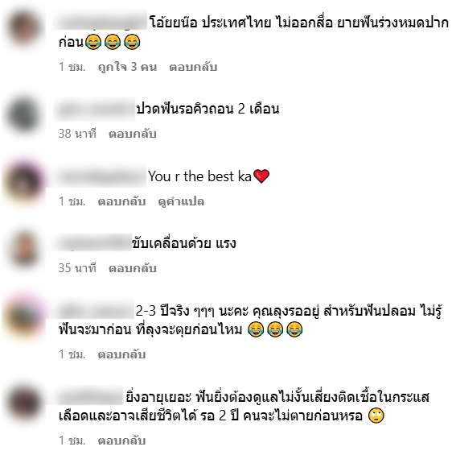Reply (ตอบกลับ) to ปวดฟันรอคิวถอน 2 เดือน comment

coord(133,134)
